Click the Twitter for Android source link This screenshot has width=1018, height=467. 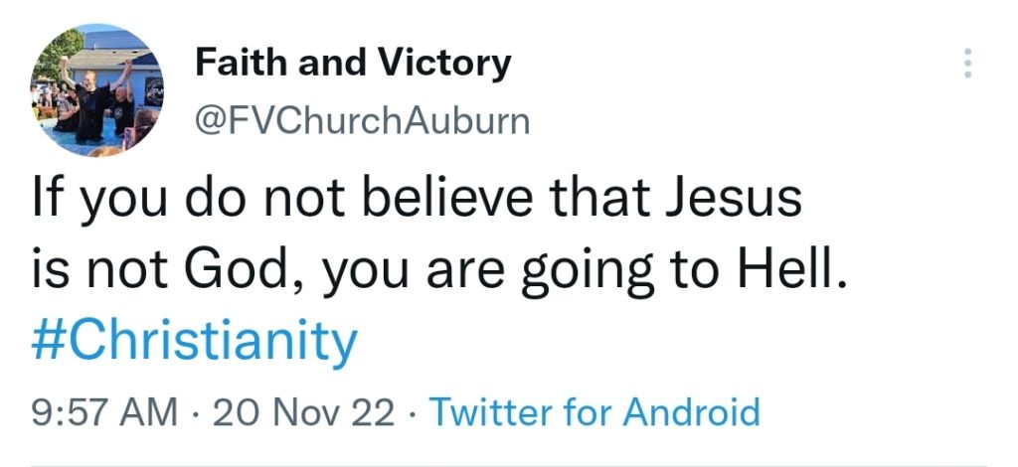pos(594,411)
